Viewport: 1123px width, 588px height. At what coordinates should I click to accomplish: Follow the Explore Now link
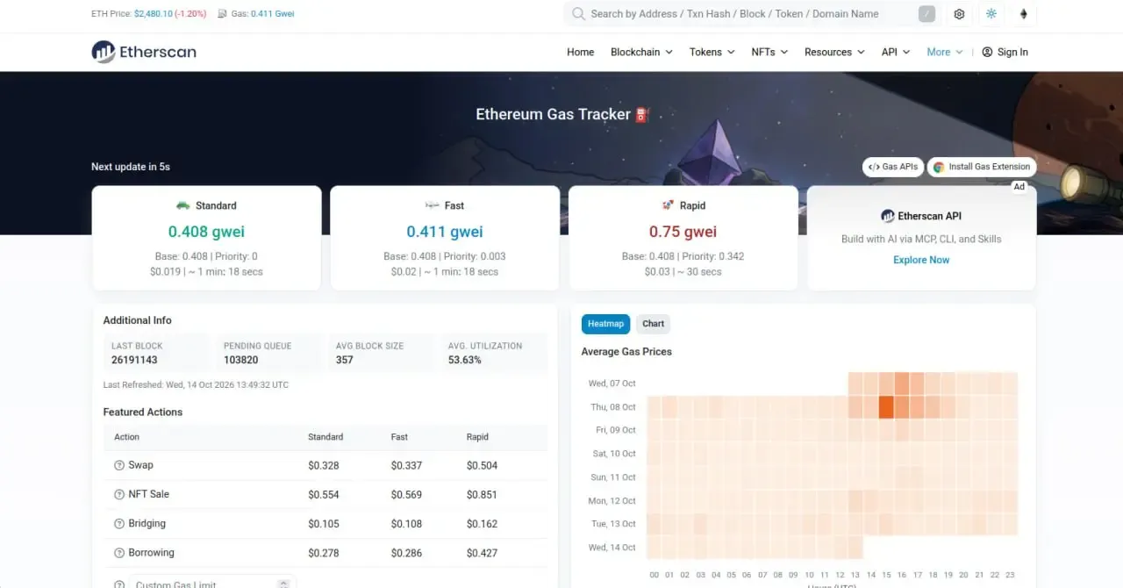pyautogui.click(x=921, y=260)
